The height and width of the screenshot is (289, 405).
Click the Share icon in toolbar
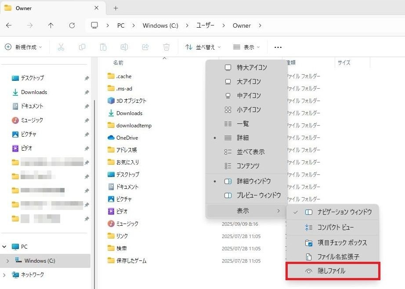[145, 47]
